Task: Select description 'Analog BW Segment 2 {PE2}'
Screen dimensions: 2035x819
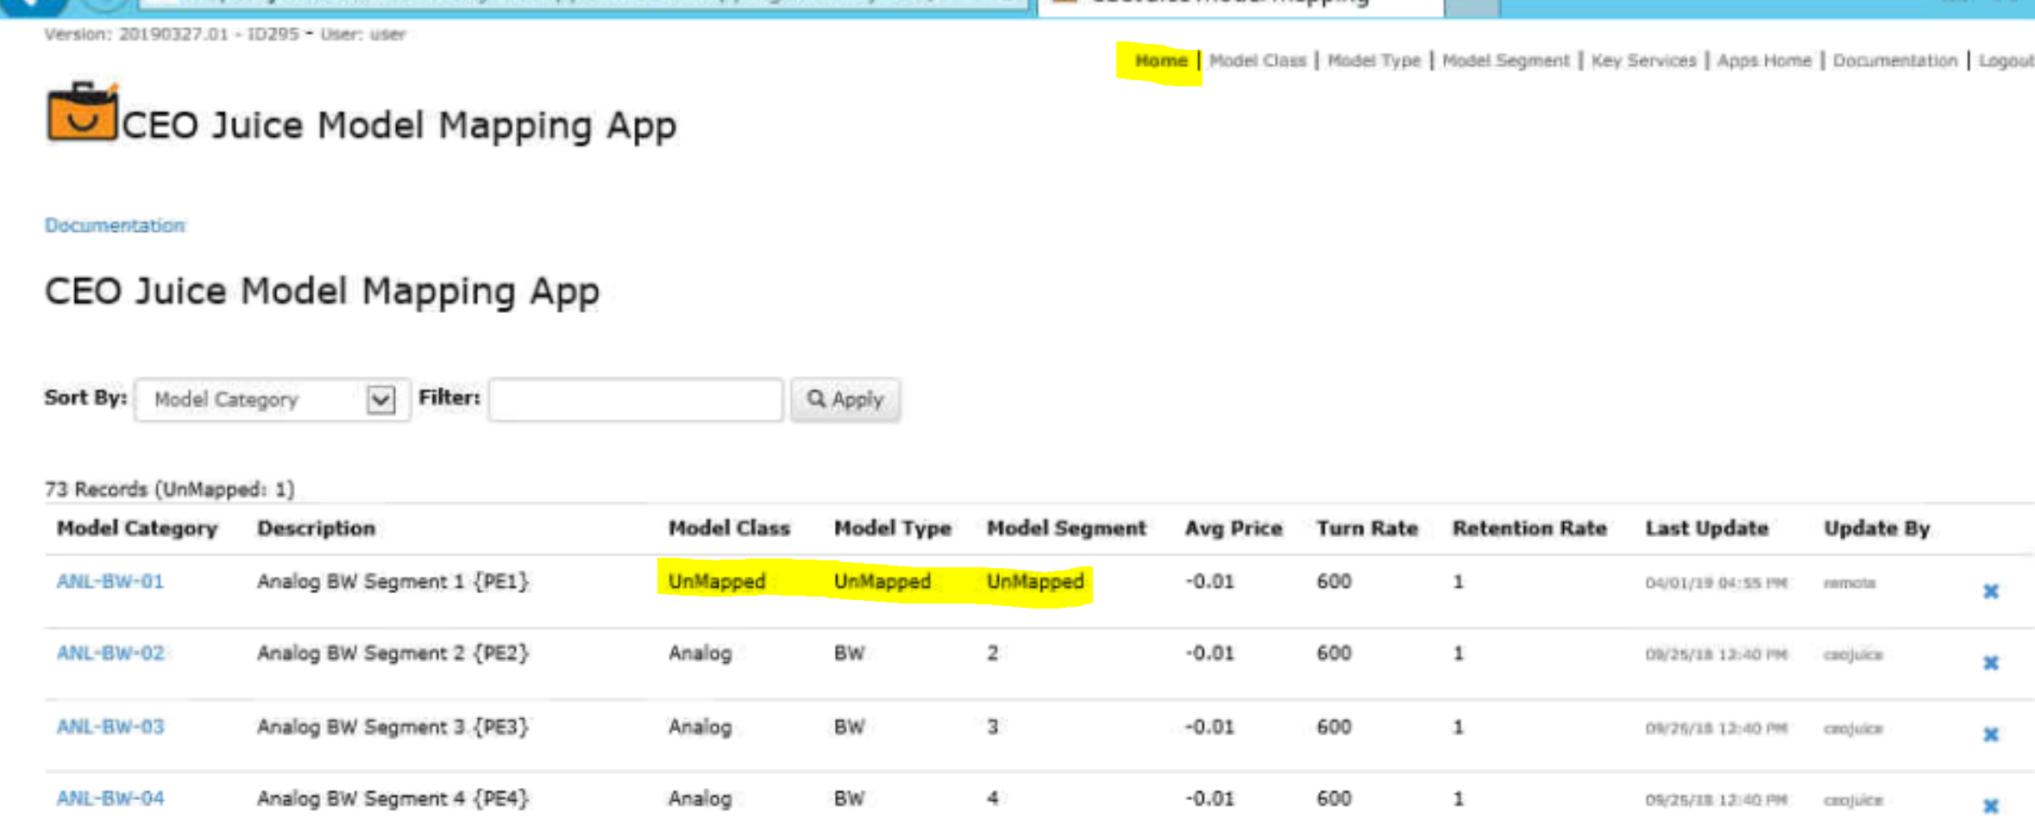Action: [x=393, y=653]
